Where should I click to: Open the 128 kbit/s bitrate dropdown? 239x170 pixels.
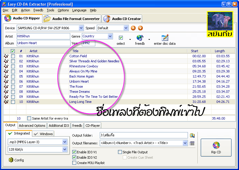pos(65,149)
